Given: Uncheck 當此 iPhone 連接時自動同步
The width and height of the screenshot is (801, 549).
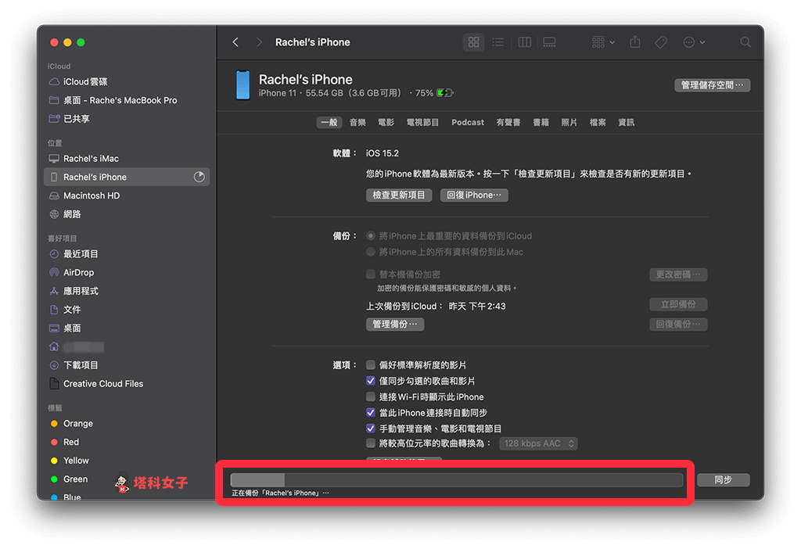Looking at the screenshot, I should click(x=371, y=413).
